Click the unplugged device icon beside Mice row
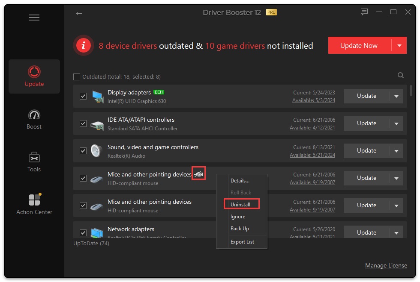 198,174
